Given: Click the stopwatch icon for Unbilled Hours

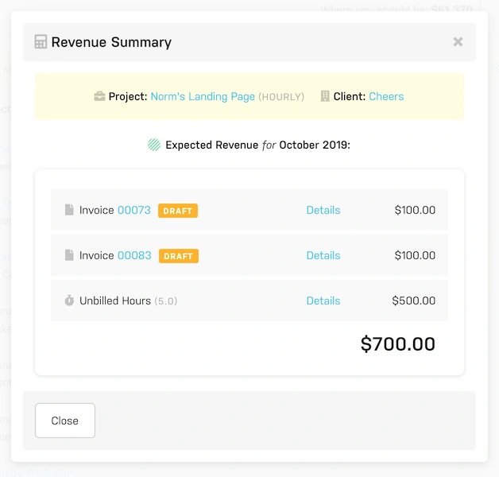Looking at the screenshot, I should (x=69, y=301).
